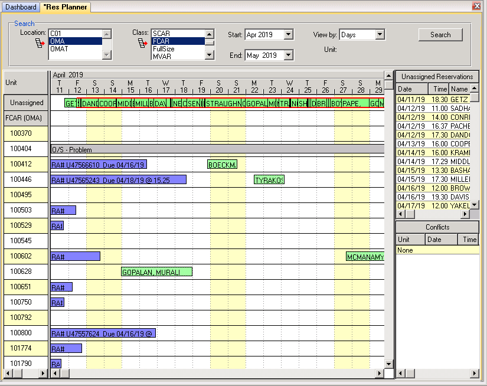Switch to the Dashboard tab
Viewport: 487px width, 386px height.
coord(21,7)
